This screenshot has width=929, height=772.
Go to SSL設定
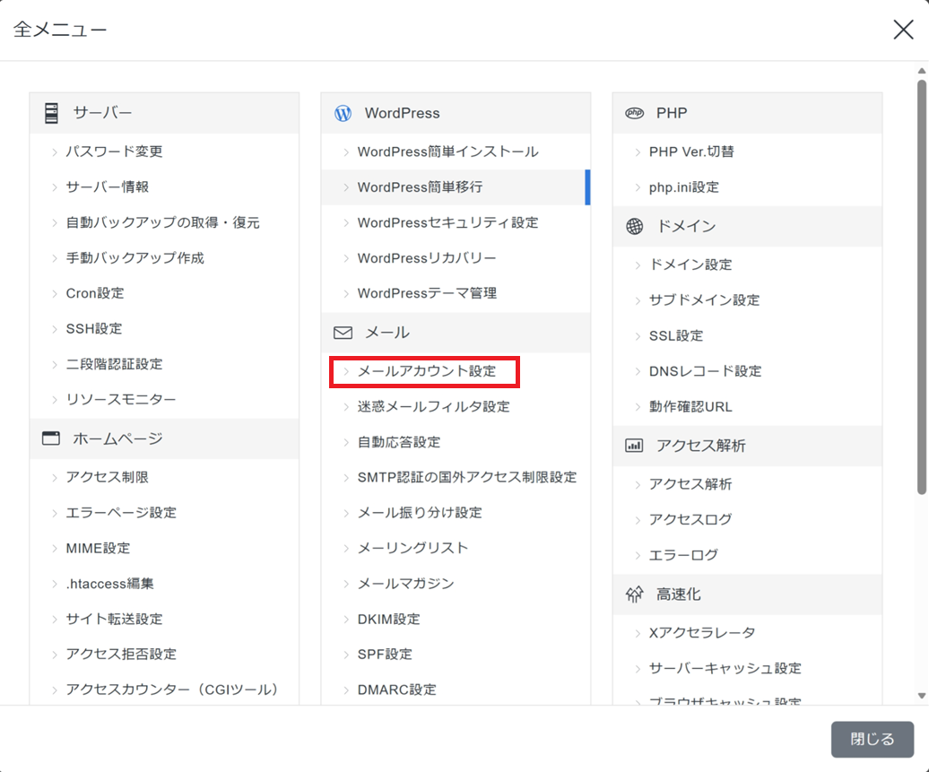[x=675, y=335]
